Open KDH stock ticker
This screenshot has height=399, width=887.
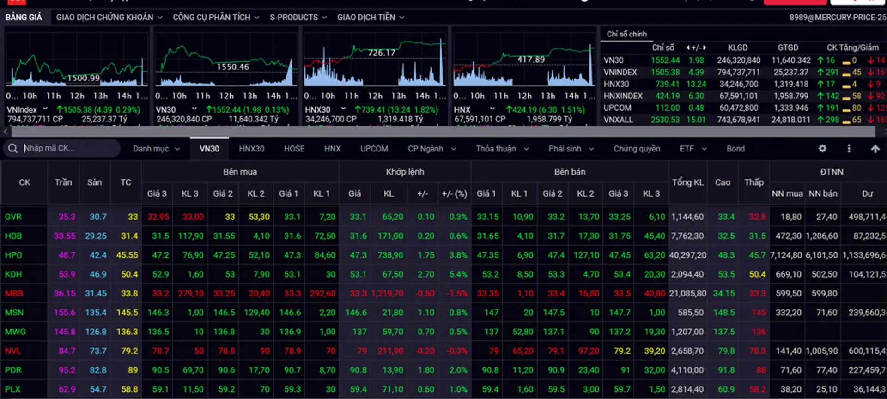click(x=13, y=274)
